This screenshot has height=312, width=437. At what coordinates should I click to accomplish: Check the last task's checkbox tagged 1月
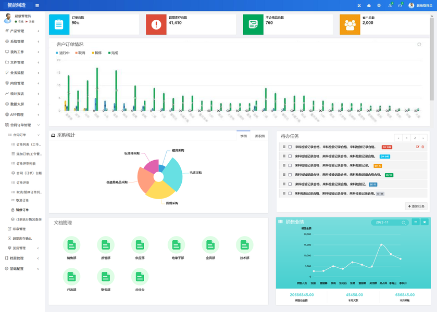point(290,193)
